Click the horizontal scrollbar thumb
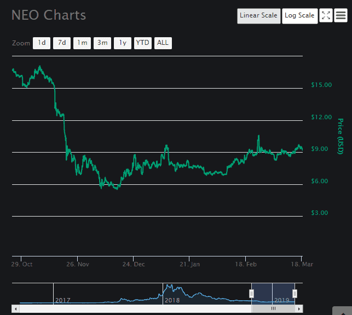The image size is (352, 315). [x=273, y=309]
